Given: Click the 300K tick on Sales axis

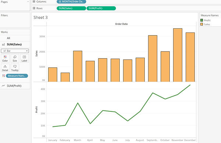Looking at the screenshot, I should (42, 36).
